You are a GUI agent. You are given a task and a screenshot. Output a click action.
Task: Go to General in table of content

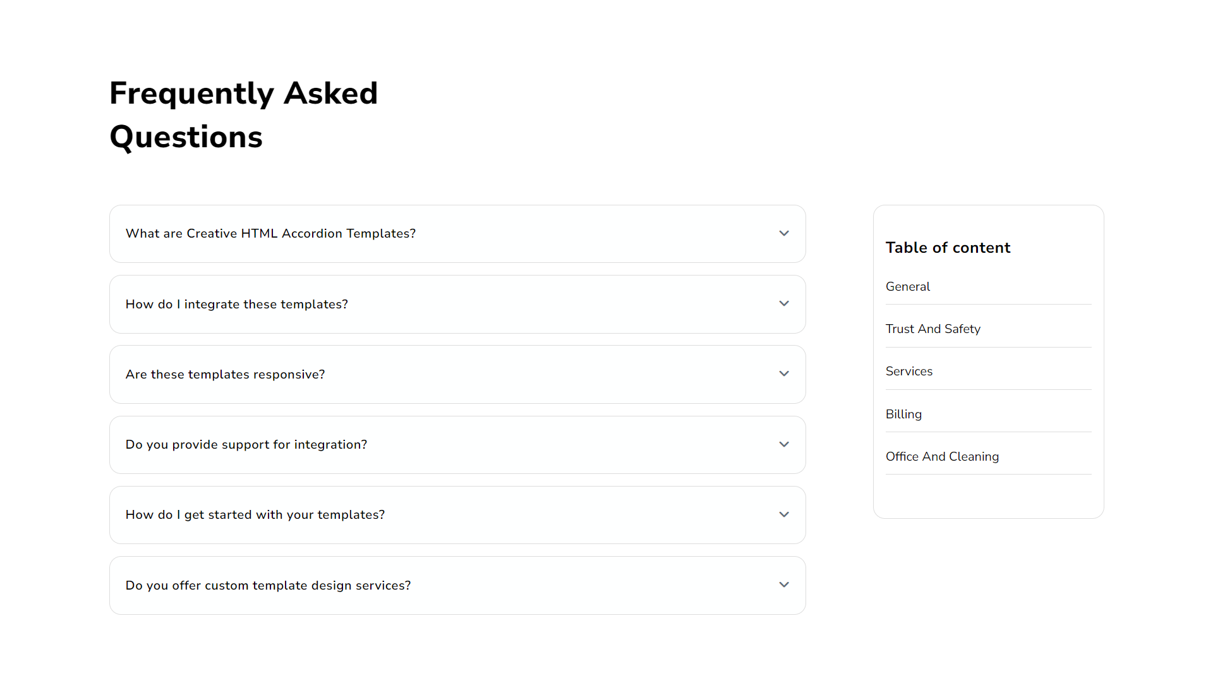[x=908, y=286]
